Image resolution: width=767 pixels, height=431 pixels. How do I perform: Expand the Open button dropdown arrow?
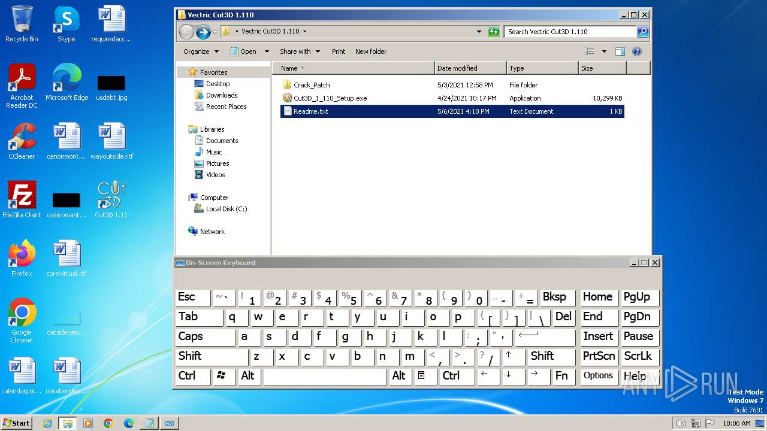click(x=267, y=51)
